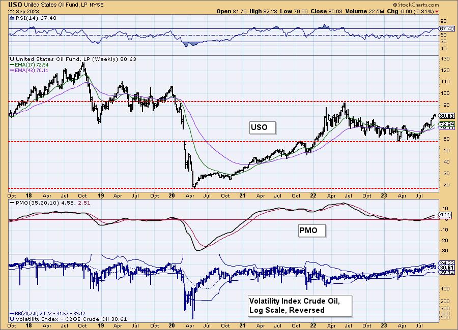
Task: Open the StockCharts.com copyright label
Action: point(416,5)
